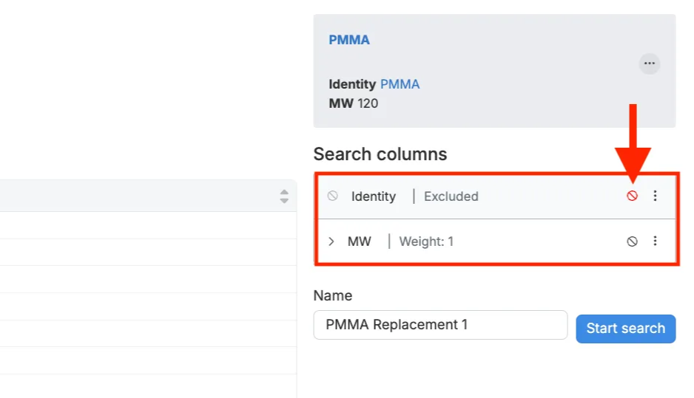The image size is (694, 398).
Task: Exclude the MW column from search
Action: 632,241
